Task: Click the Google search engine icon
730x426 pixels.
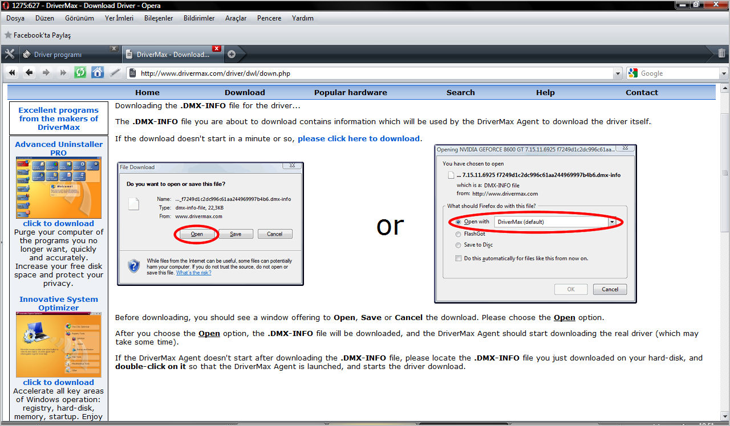Action: pyautogui.click(x=633, y=73)
